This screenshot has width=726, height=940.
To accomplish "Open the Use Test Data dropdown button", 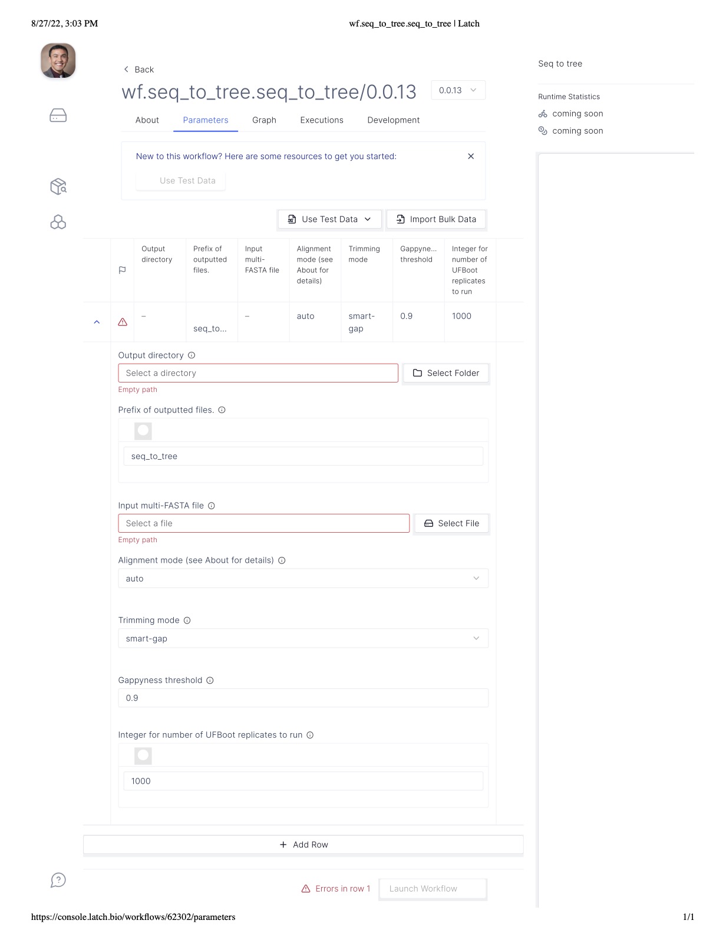I will click(329, 219).
